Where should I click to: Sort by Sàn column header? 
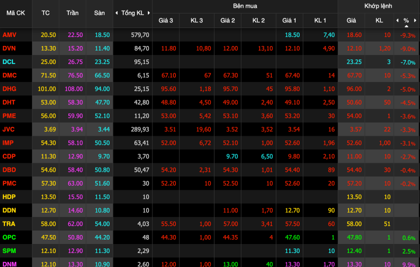(99, 13)
